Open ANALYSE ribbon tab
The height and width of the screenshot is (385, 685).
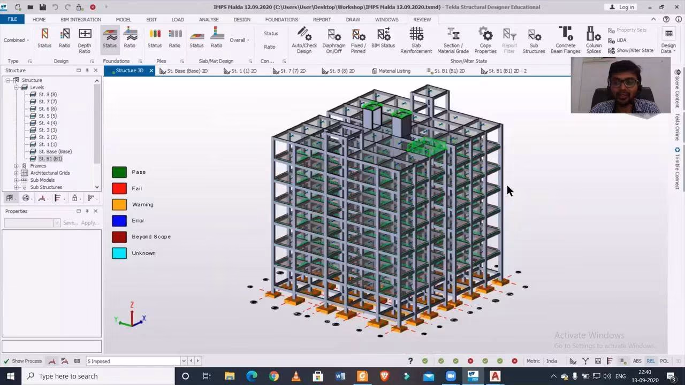click(x=209, y=19)
